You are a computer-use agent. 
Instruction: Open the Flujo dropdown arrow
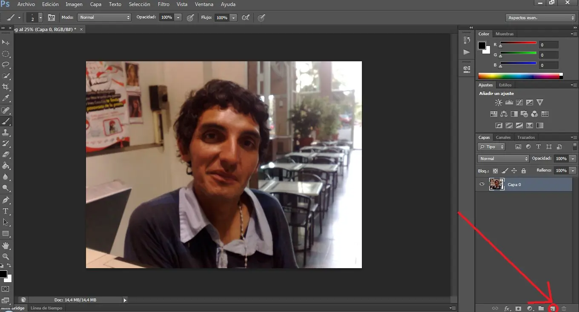pyautogui.click(x=233, y=17)
